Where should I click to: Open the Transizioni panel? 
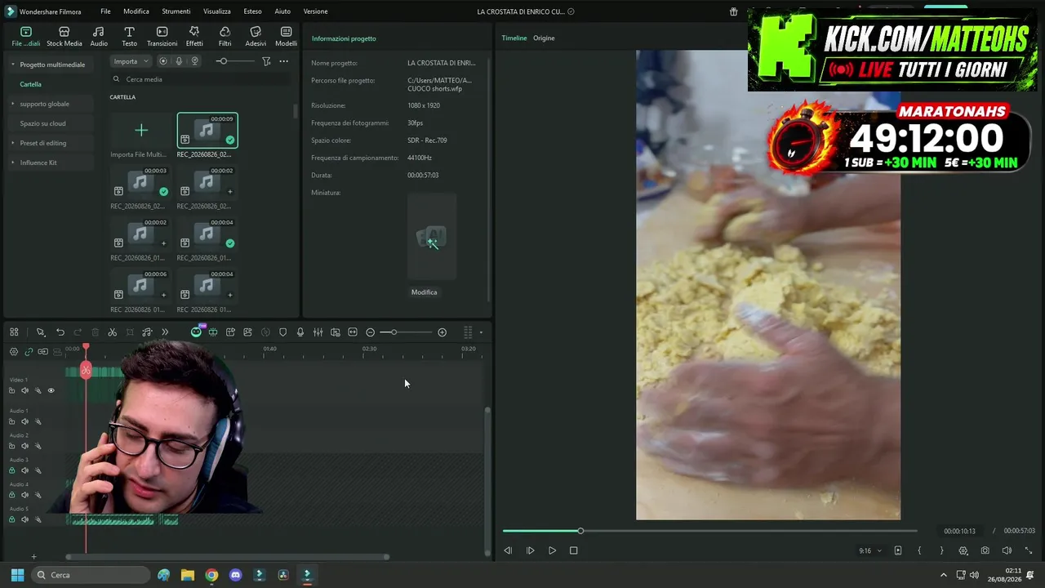pyautogui.click(x=162, y=32)
